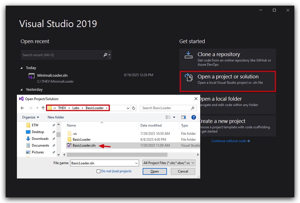Click the Downloads arrow icon in sidebar
The height and width of the screenshot is (203, 300).
[x=28, y=139]
